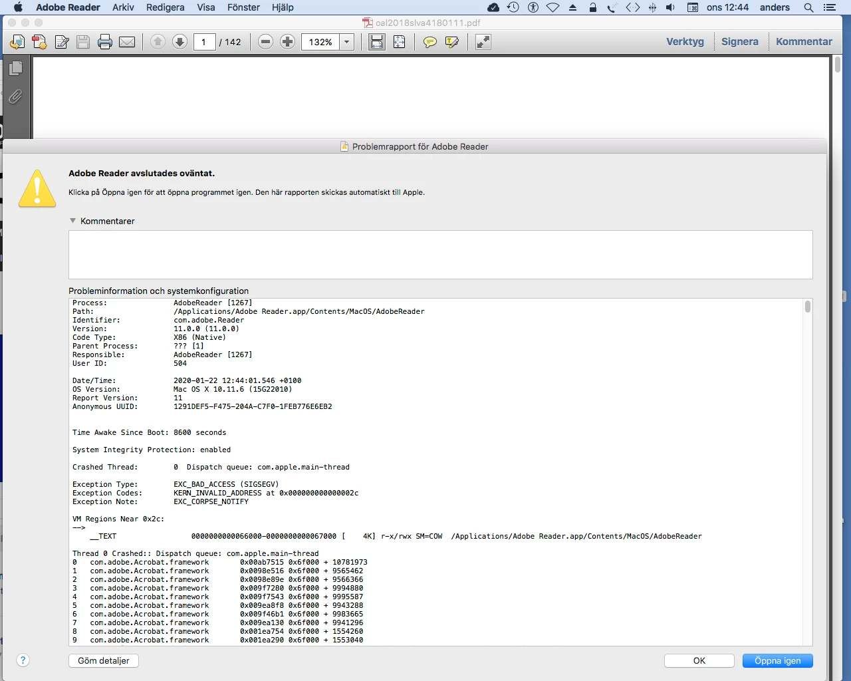Click the oal2018slva4180111.pdf window title
851x681 pixels.
[427, 23]
